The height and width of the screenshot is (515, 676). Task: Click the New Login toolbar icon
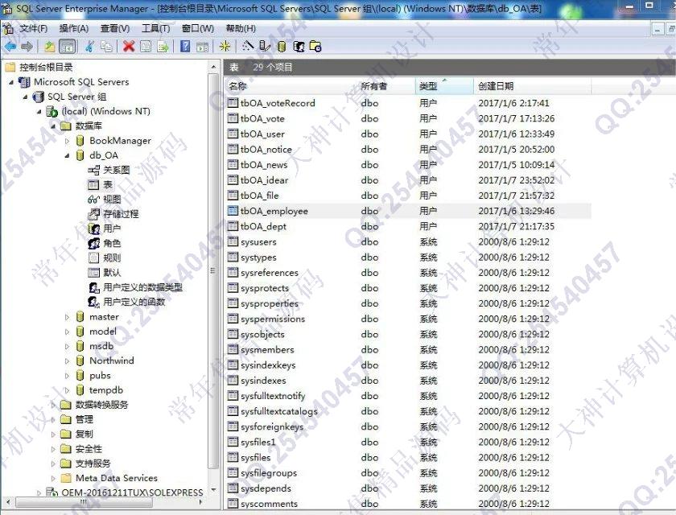pos(299,46)
